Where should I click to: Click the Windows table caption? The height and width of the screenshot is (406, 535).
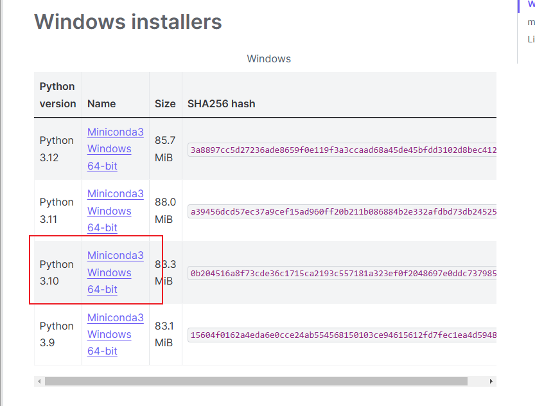[x=268, y=58]
